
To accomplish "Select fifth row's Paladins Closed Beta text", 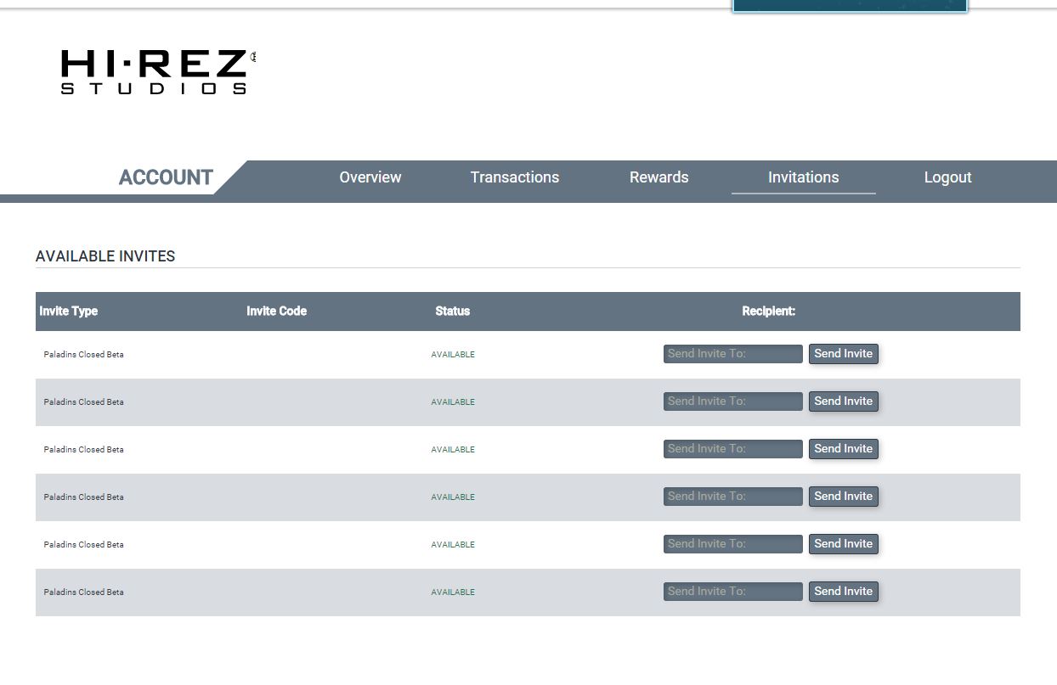I will (84, 545).
